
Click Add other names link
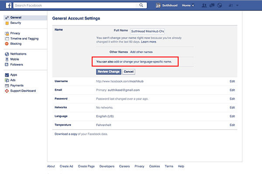click(141, 52)
